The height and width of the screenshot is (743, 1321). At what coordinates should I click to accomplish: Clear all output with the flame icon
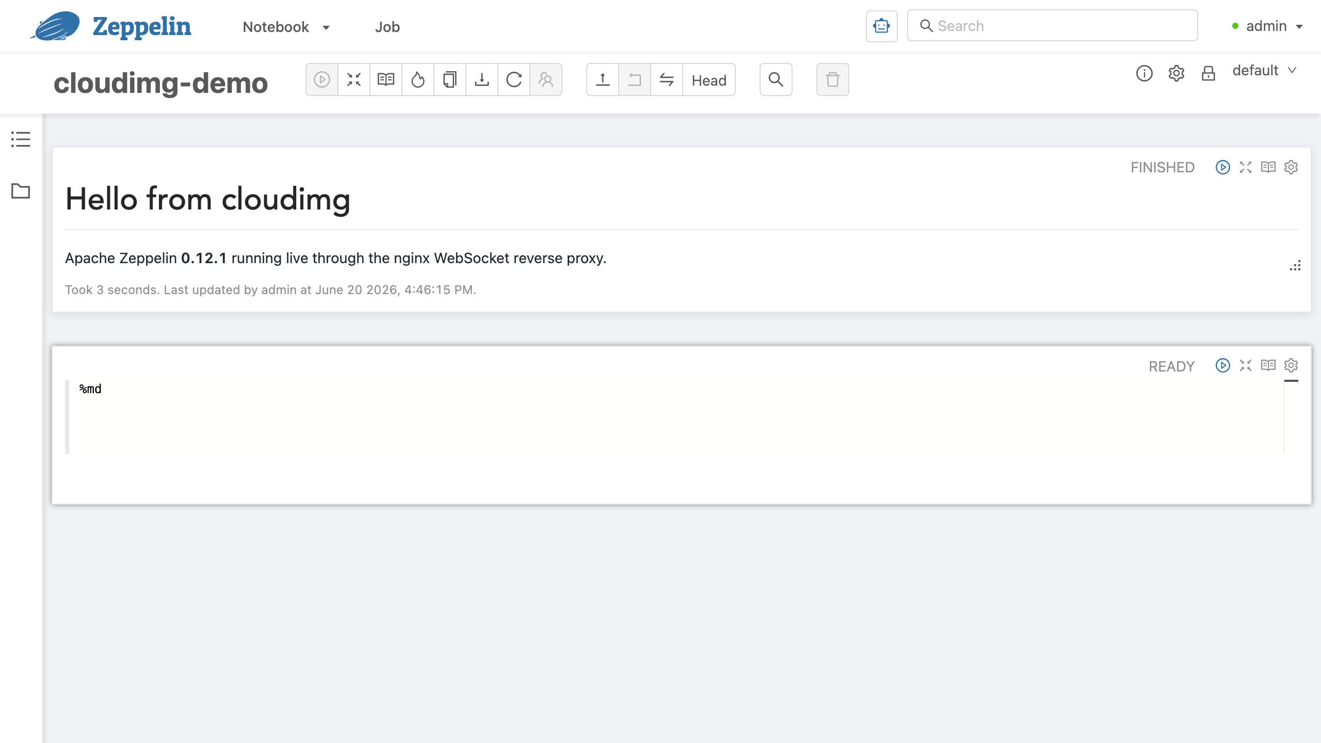click(418, 79)
